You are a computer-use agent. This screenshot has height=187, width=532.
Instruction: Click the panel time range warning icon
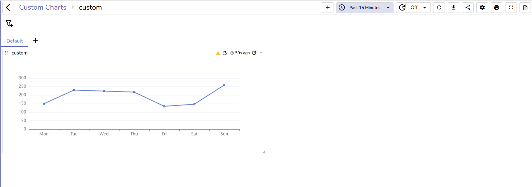[225, 53]
